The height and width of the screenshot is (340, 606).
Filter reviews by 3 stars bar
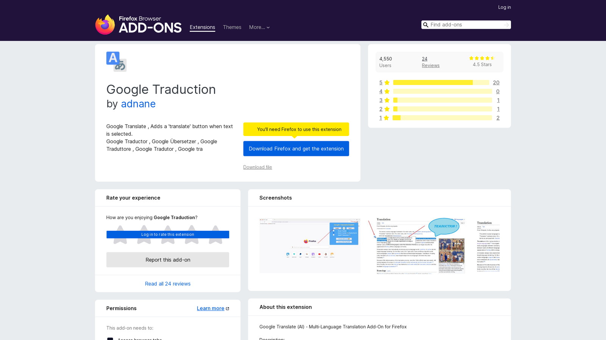pos(442,100)
